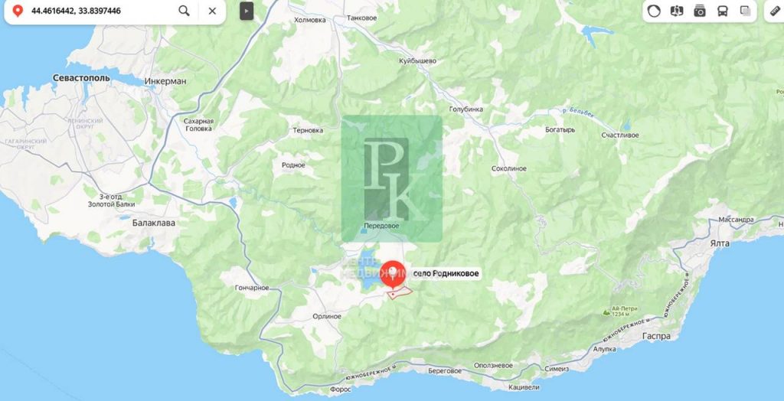Select the ruler distance tool
The image size is (784, 401).
[x=775, y=11]
